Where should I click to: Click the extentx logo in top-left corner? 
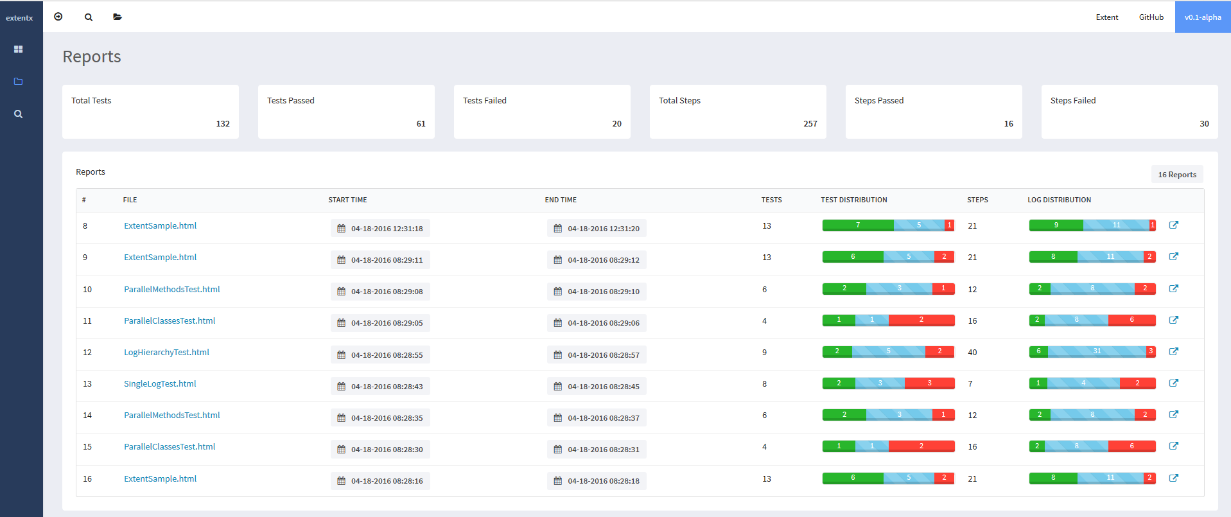click(x=19, y=18)
